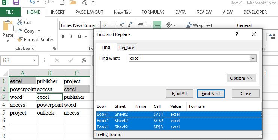Screen dimensions: 278x140
Task: Close the Find and Replace dialog with X
Action: click(x=254, y=34)
